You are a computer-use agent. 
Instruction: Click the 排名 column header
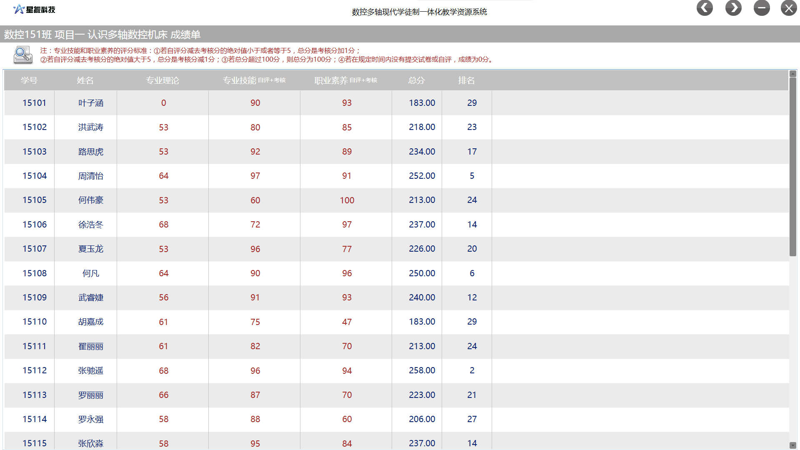pyautogui.click(x=466, y=80)
